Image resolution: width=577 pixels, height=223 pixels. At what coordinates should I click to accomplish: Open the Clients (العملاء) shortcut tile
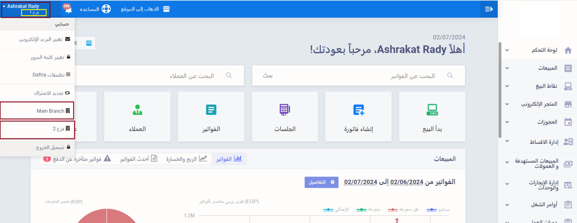pos(137,116)
